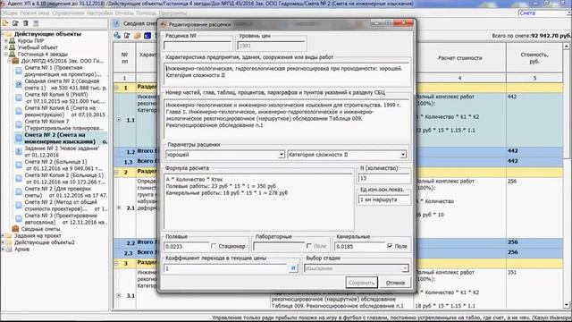
Task: Collapse section 1 in estimate table
Action: coord(117,88)
